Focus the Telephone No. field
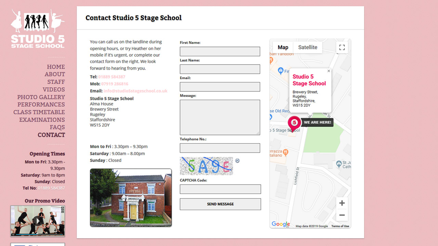This screenshot has height=246, width=438. (x=220, y=148)
